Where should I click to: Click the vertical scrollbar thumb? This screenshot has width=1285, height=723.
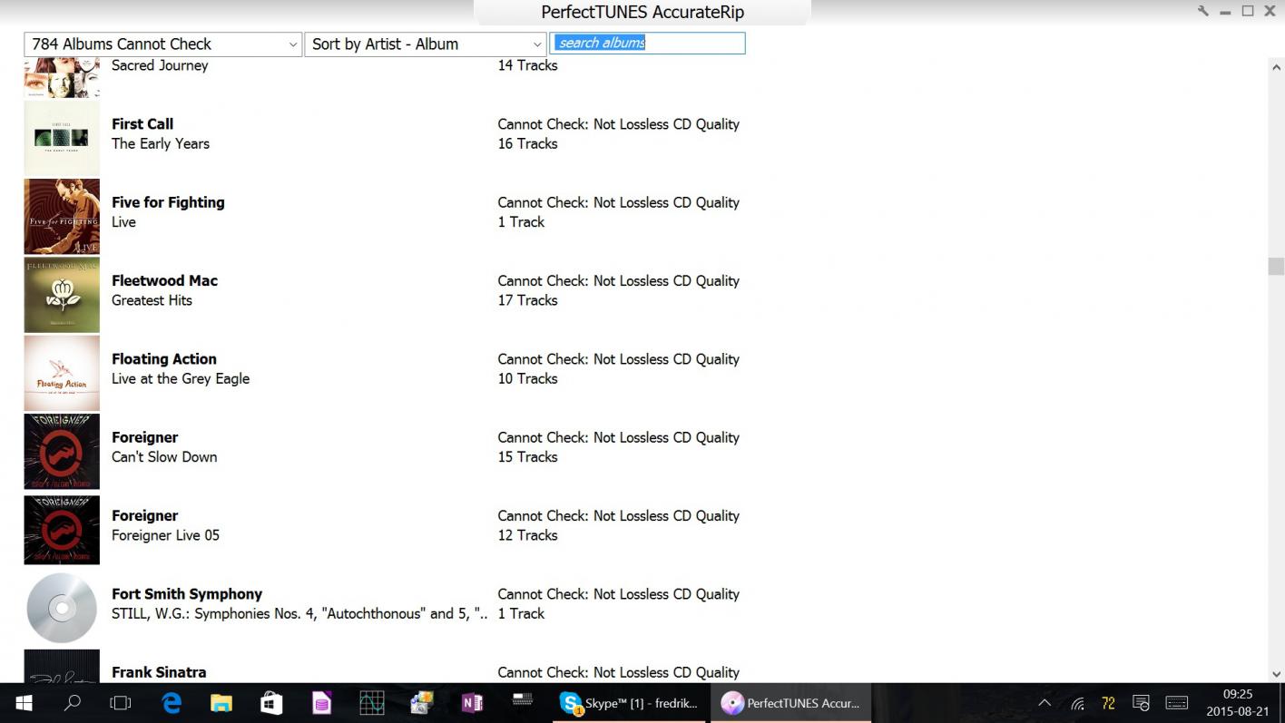[1276, 266]
